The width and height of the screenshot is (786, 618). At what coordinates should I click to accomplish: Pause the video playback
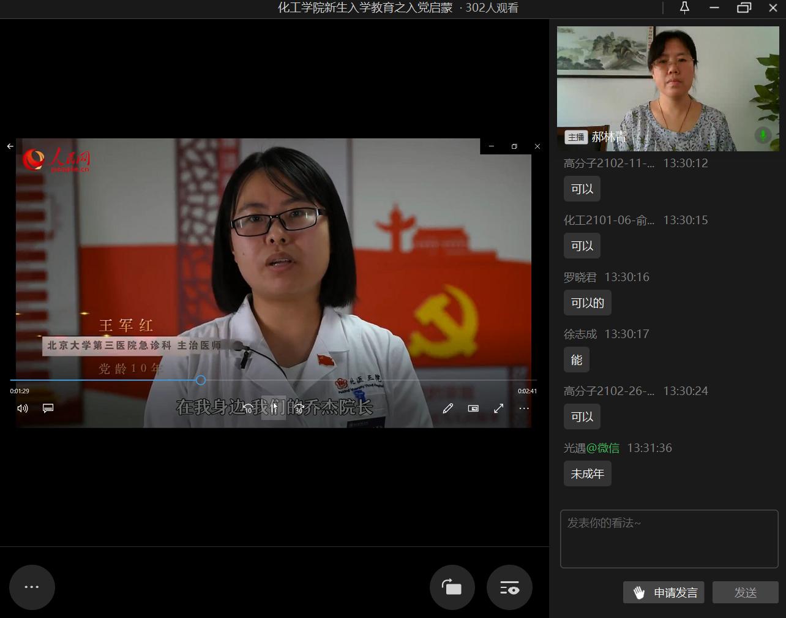pos(274,408)
